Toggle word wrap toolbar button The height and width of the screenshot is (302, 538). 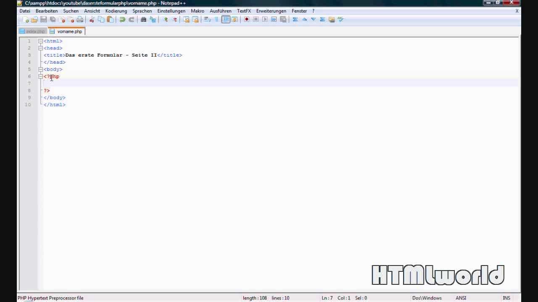pyautogui.click(x=207, y=20)
